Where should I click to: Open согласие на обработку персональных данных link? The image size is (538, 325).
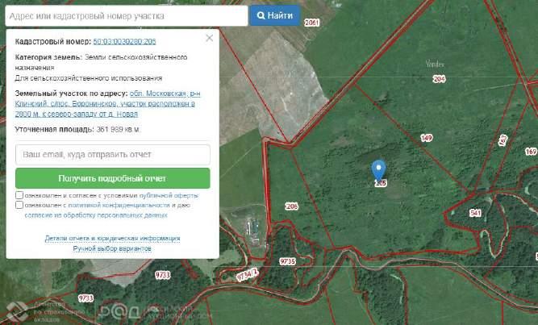coord(96,215)
